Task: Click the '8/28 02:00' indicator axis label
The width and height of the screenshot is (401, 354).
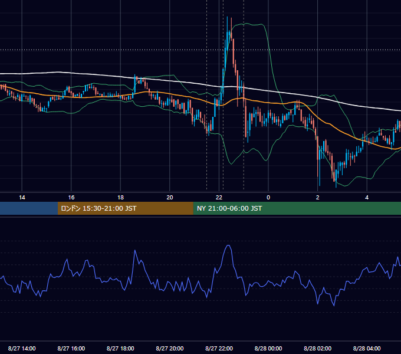Action: point(318,348)
